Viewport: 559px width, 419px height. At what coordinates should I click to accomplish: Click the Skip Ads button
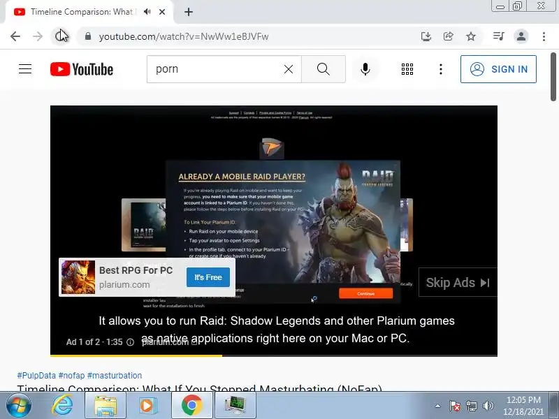coord(458,283)
